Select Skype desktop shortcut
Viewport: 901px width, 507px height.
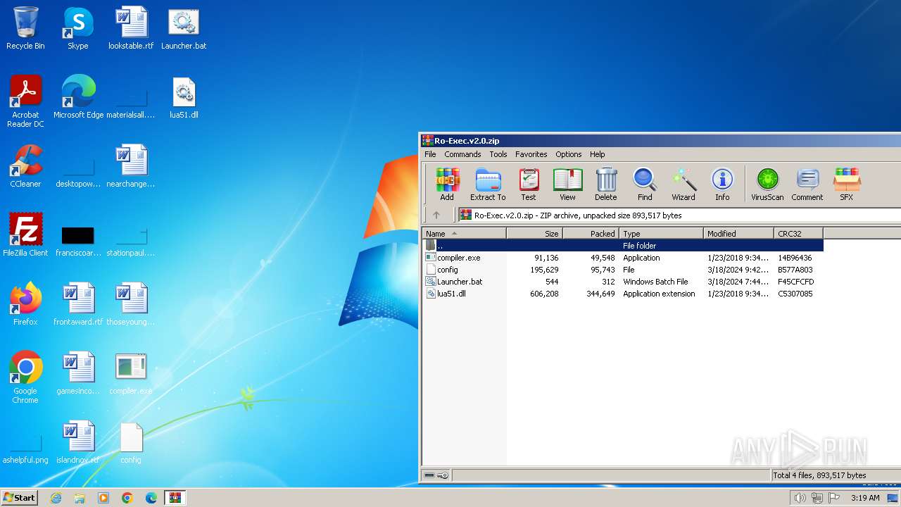[77, 28]
